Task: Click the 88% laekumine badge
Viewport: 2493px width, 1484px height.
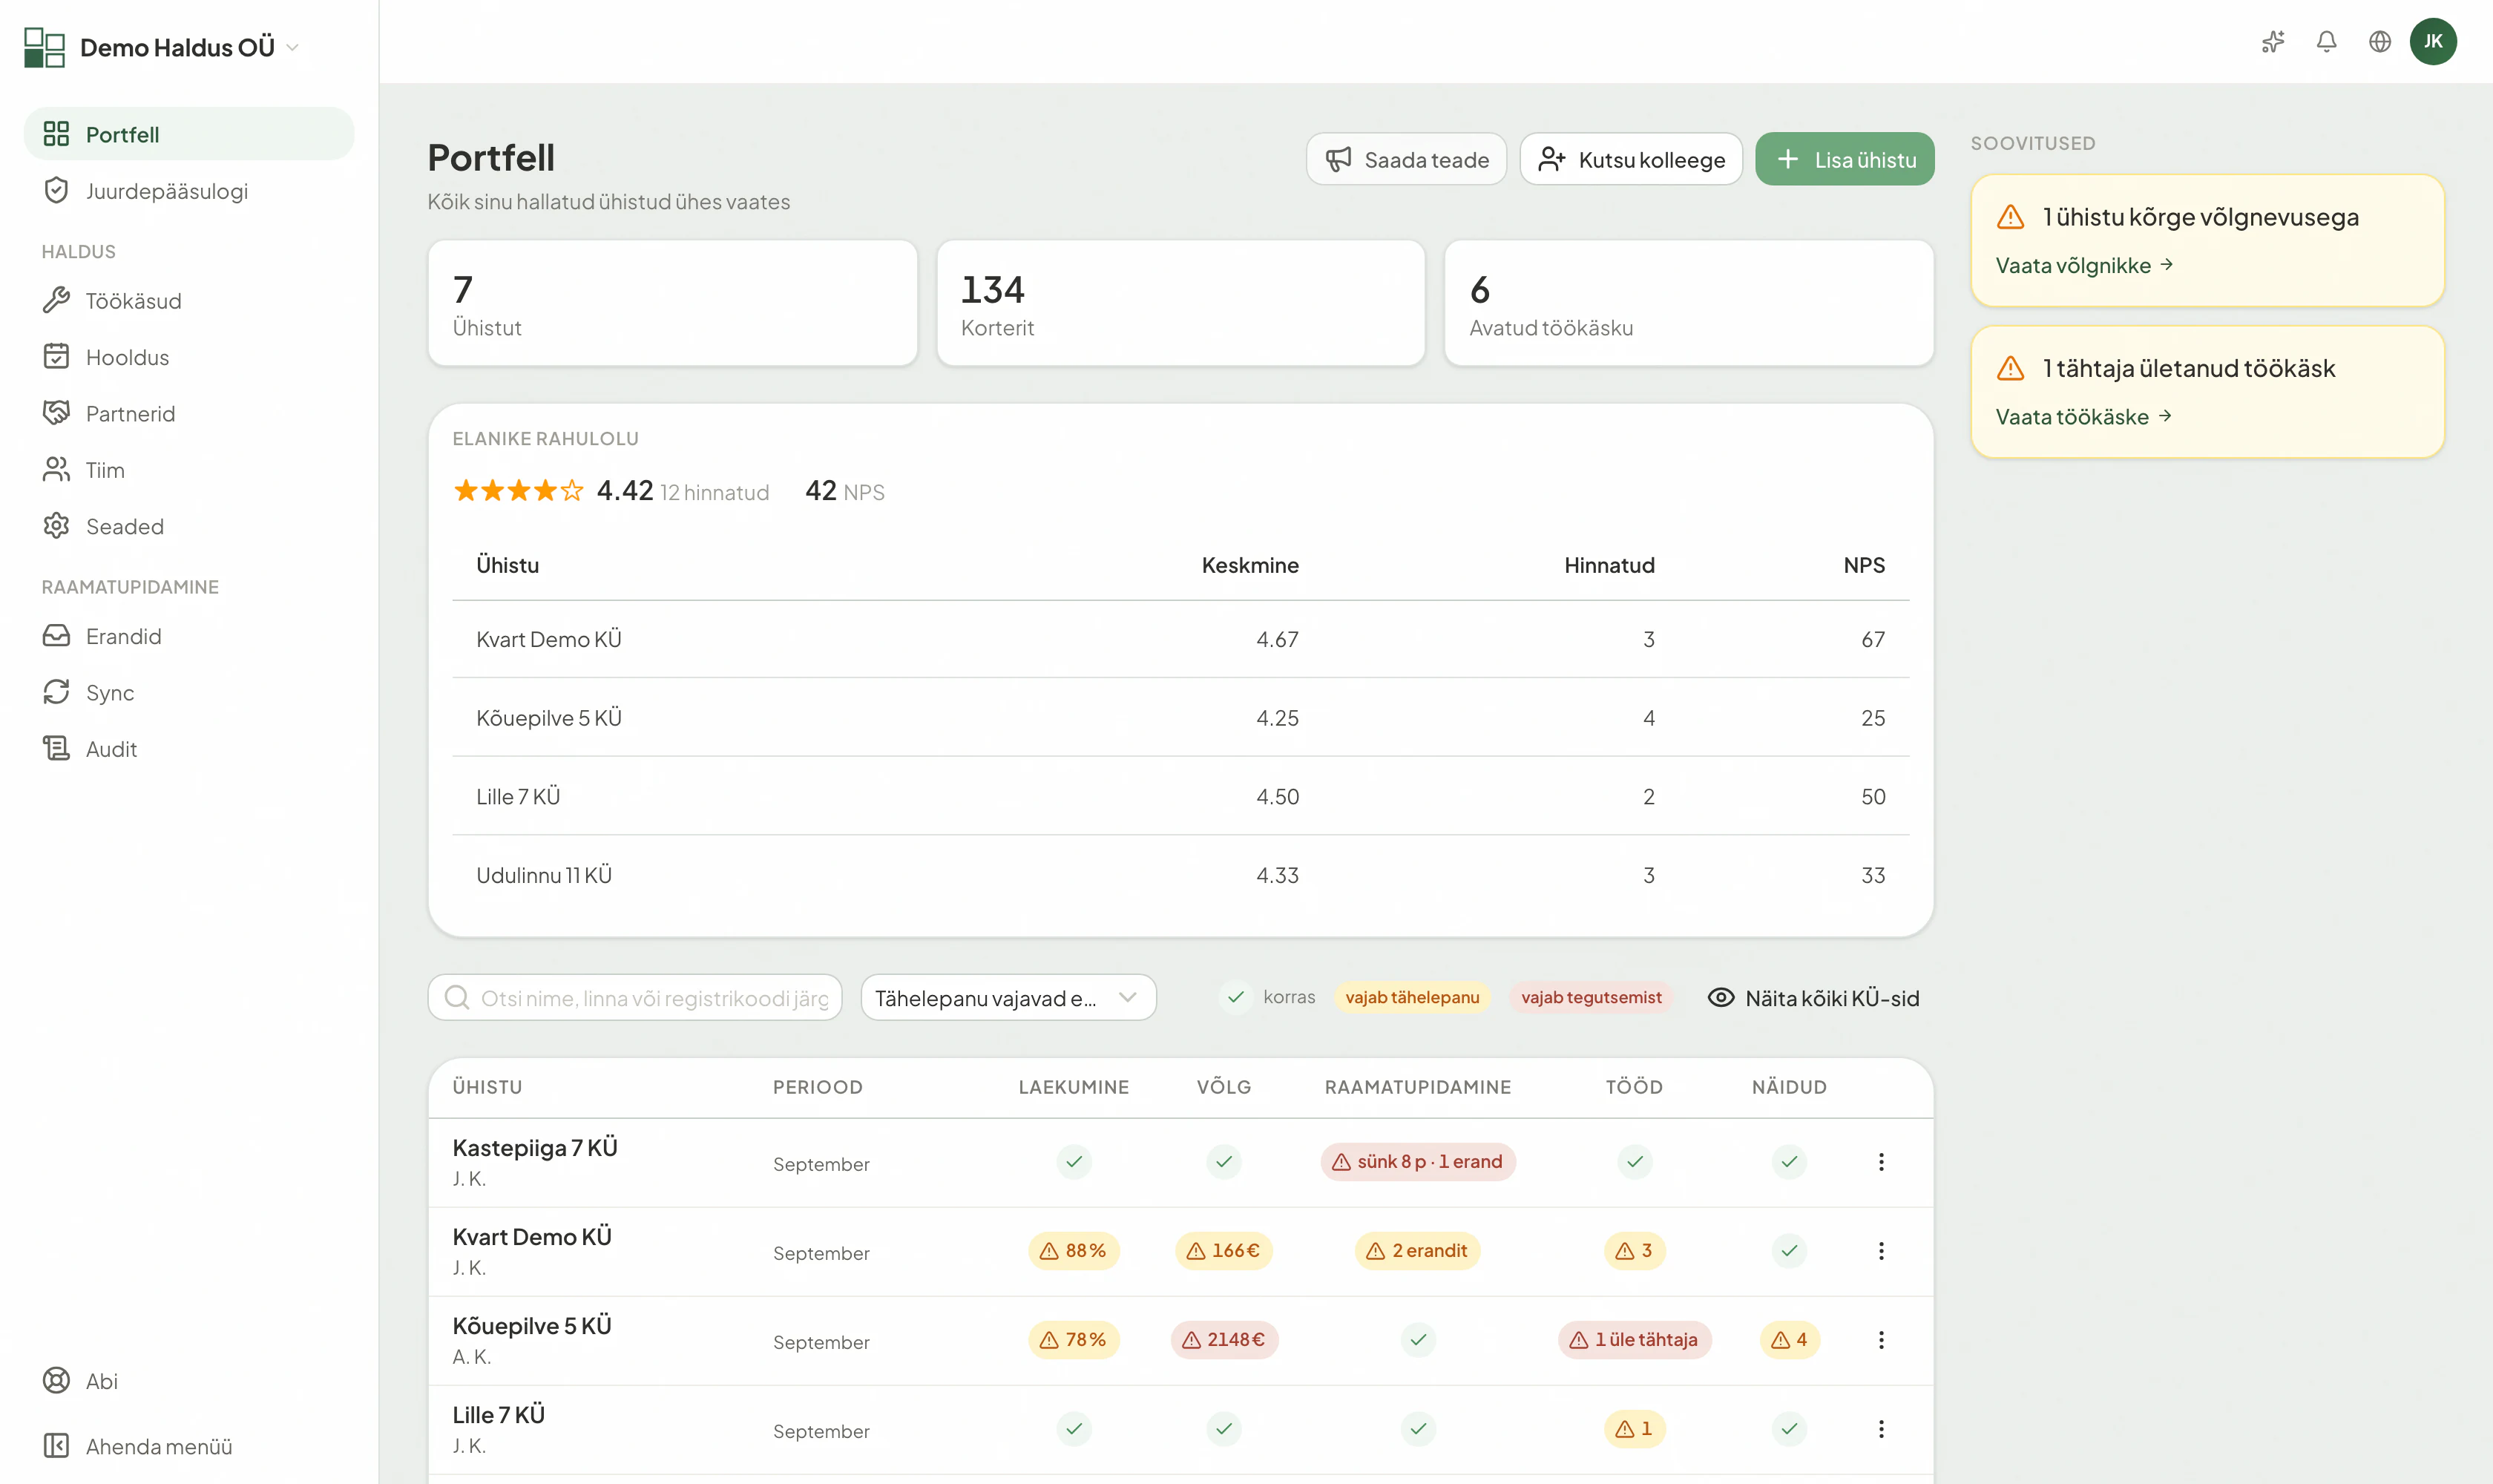Action: (1074, 1250)
